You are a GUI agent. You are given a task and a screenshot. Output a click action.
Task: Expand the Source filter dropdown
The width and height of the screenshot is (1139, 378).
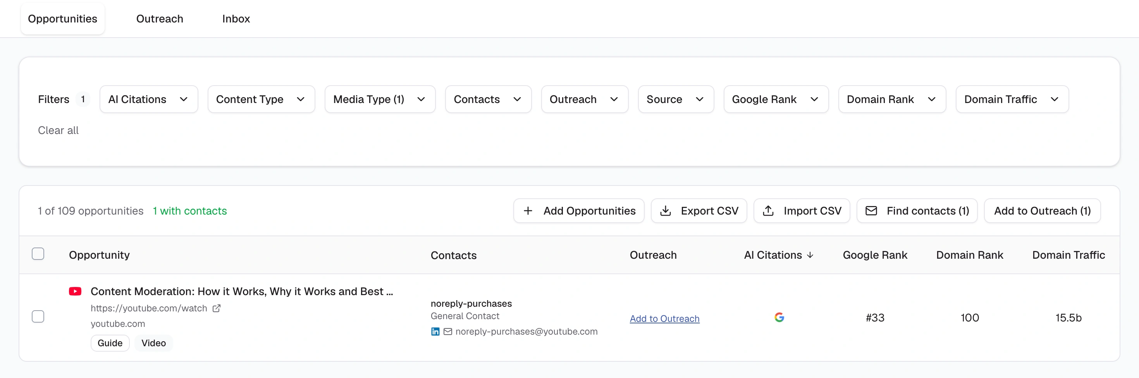click(x=676, y=100)
